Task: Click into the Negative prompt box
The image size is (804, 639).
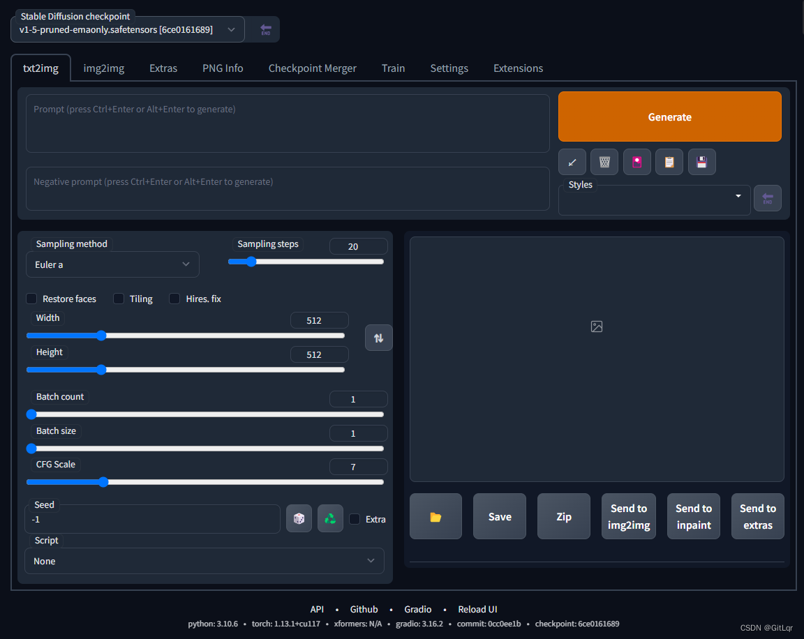Action: (x=288, y=188)
